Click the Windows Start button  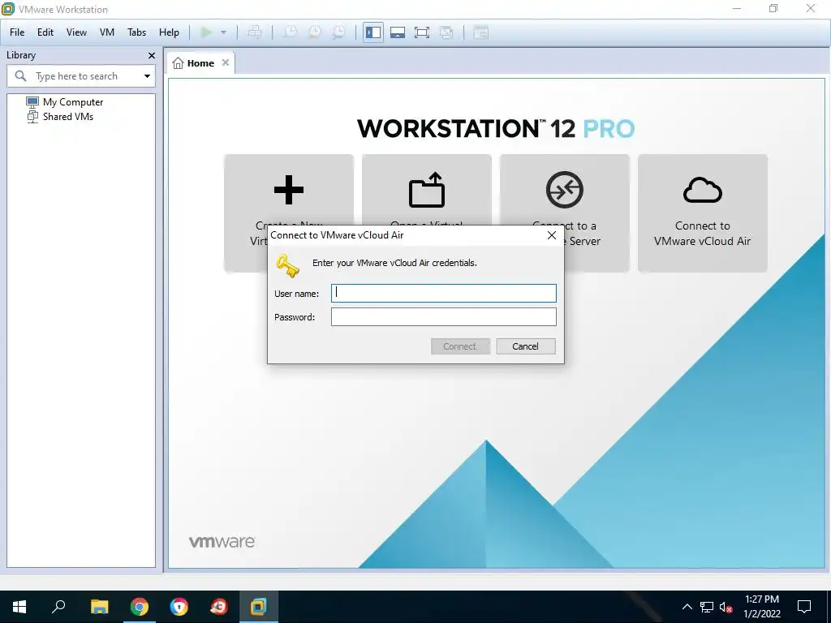(19, 607)
